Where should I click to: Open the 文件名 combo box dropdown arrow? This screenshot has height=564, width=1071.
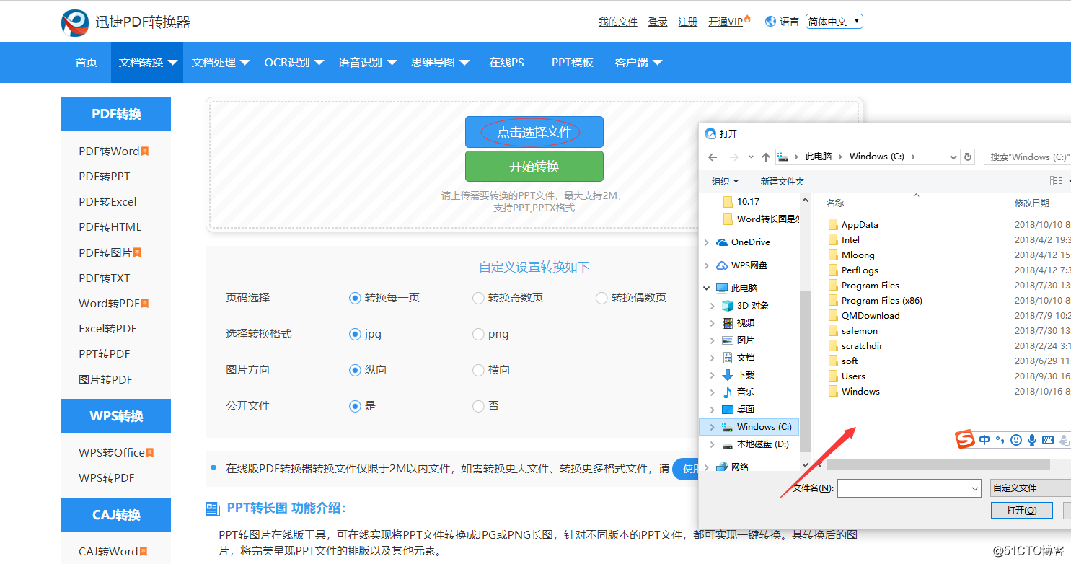point(975,488)
